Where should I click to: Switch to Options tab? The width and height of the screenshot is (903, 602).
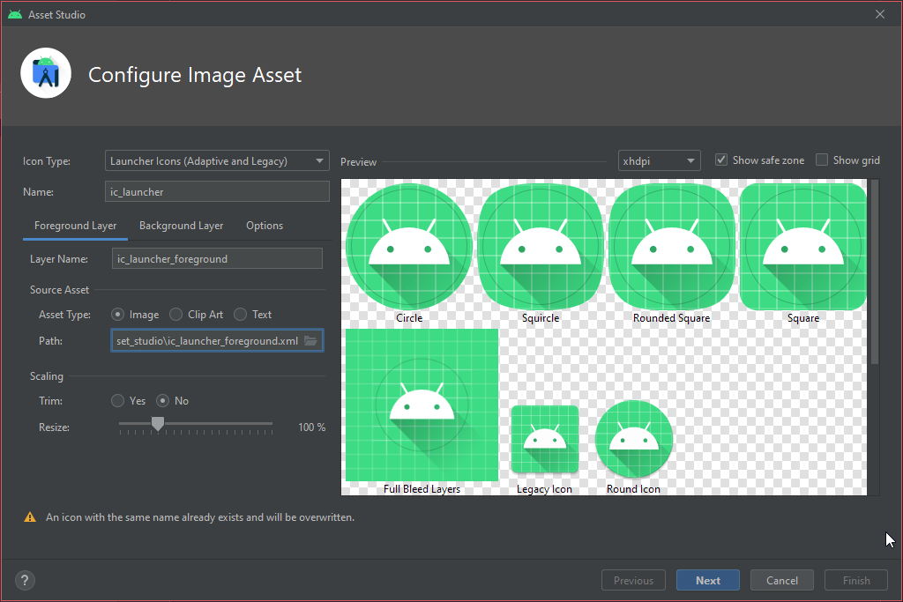[265, 226]
